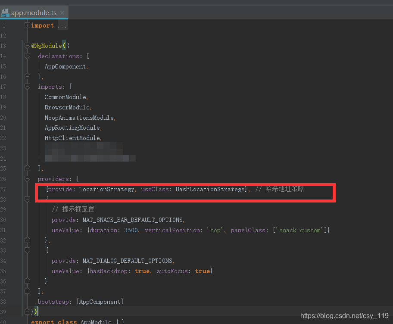
Task: Click 'MAT_DIALOG_DEFAULT_OPTIONS' token
Action: [127, 261]
